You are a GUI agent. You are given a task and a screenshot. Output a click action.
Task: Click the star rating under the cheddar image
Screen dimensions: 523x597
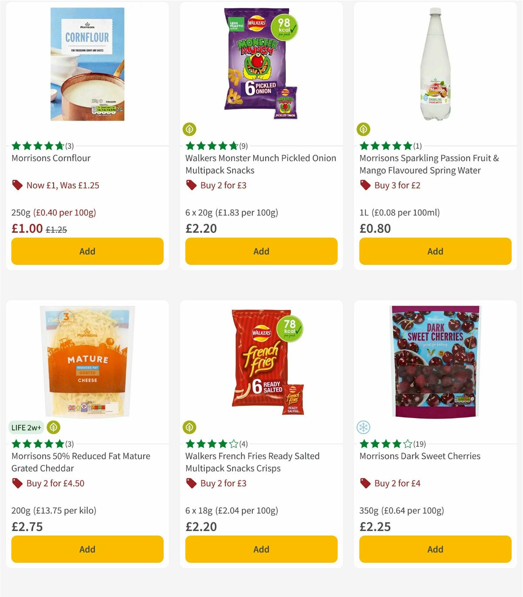(37, 443)
